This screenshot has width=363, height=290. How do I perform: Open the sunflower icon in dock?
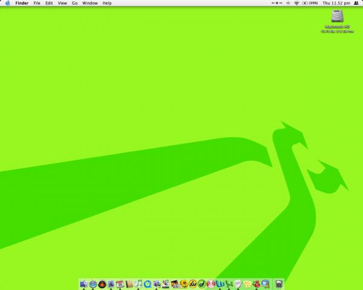point(184,284)
